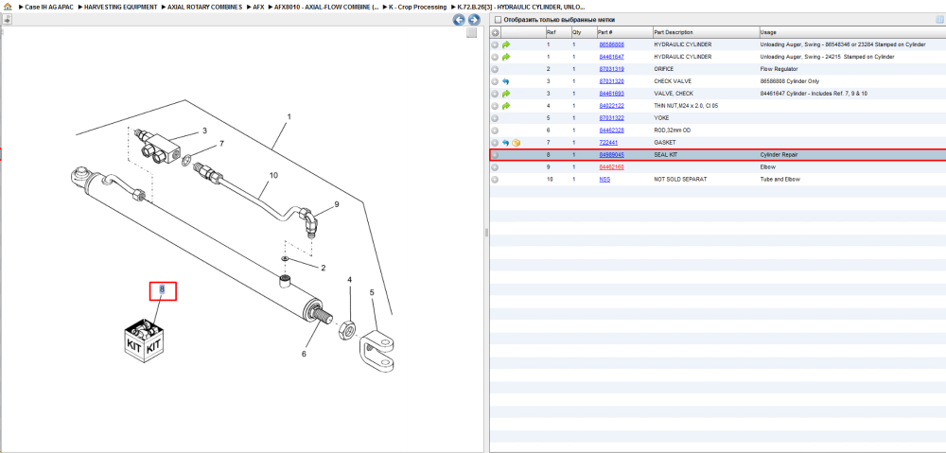Click the add circle for VALVE, CHECK row

tap(495, 94)
